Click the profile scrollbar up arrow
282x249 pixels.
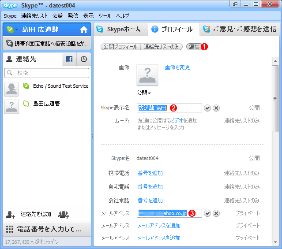click(275, 61)
